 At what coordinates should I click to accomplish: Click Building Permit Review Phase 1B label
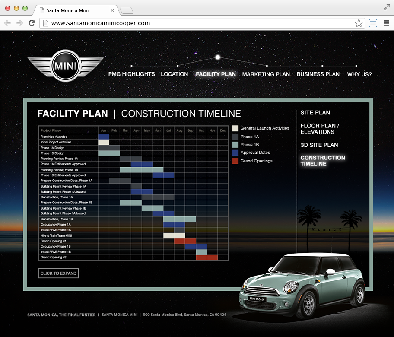point(64,208)
